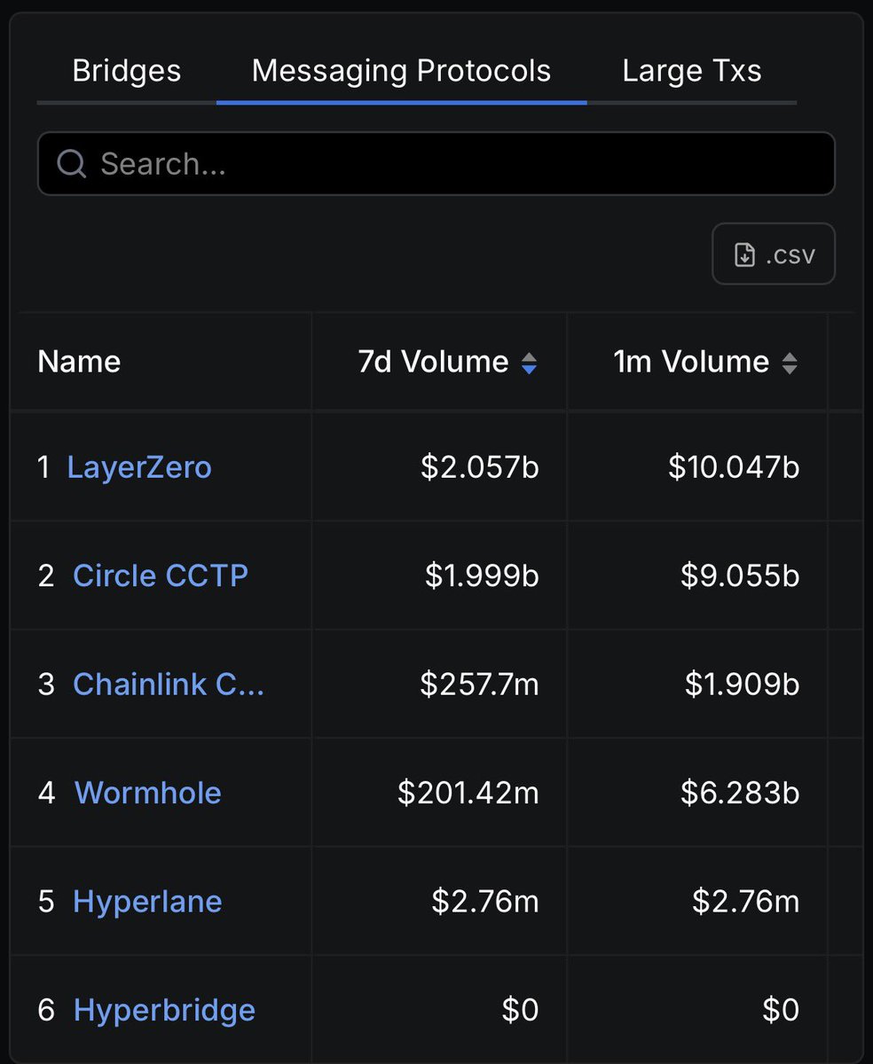Image resolution: width=873 pixels, height=1064 pixels.
Task: Click the Name column header
Action: pos(79,362)
